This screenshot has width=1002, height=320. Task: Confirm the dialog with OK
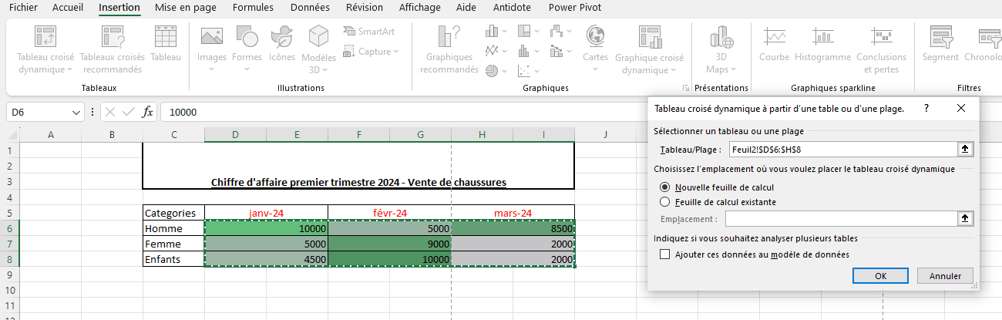point(880,276)
